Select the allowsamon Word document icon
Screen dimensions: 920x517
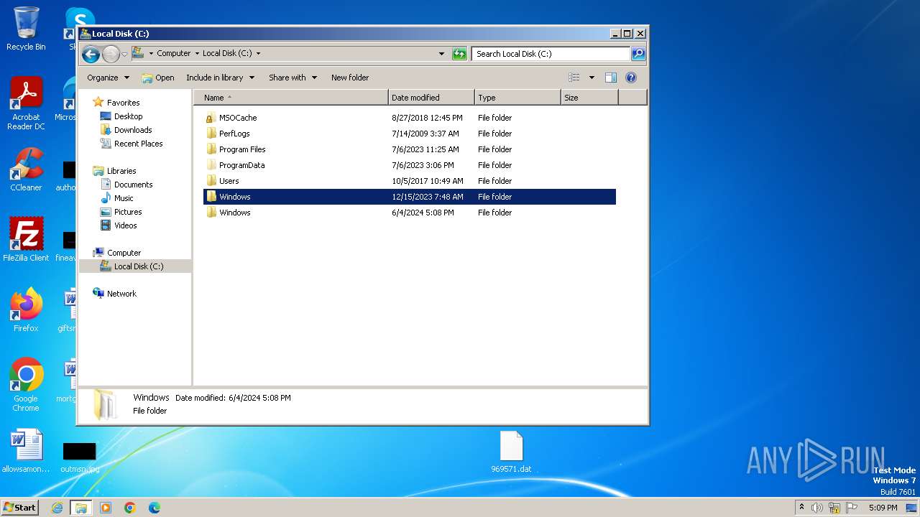click(x=26, y=452)
